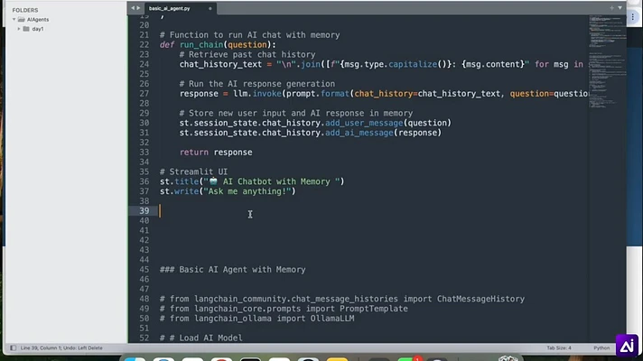Toggle sidebar via status bar panel icon

point(14,347)
